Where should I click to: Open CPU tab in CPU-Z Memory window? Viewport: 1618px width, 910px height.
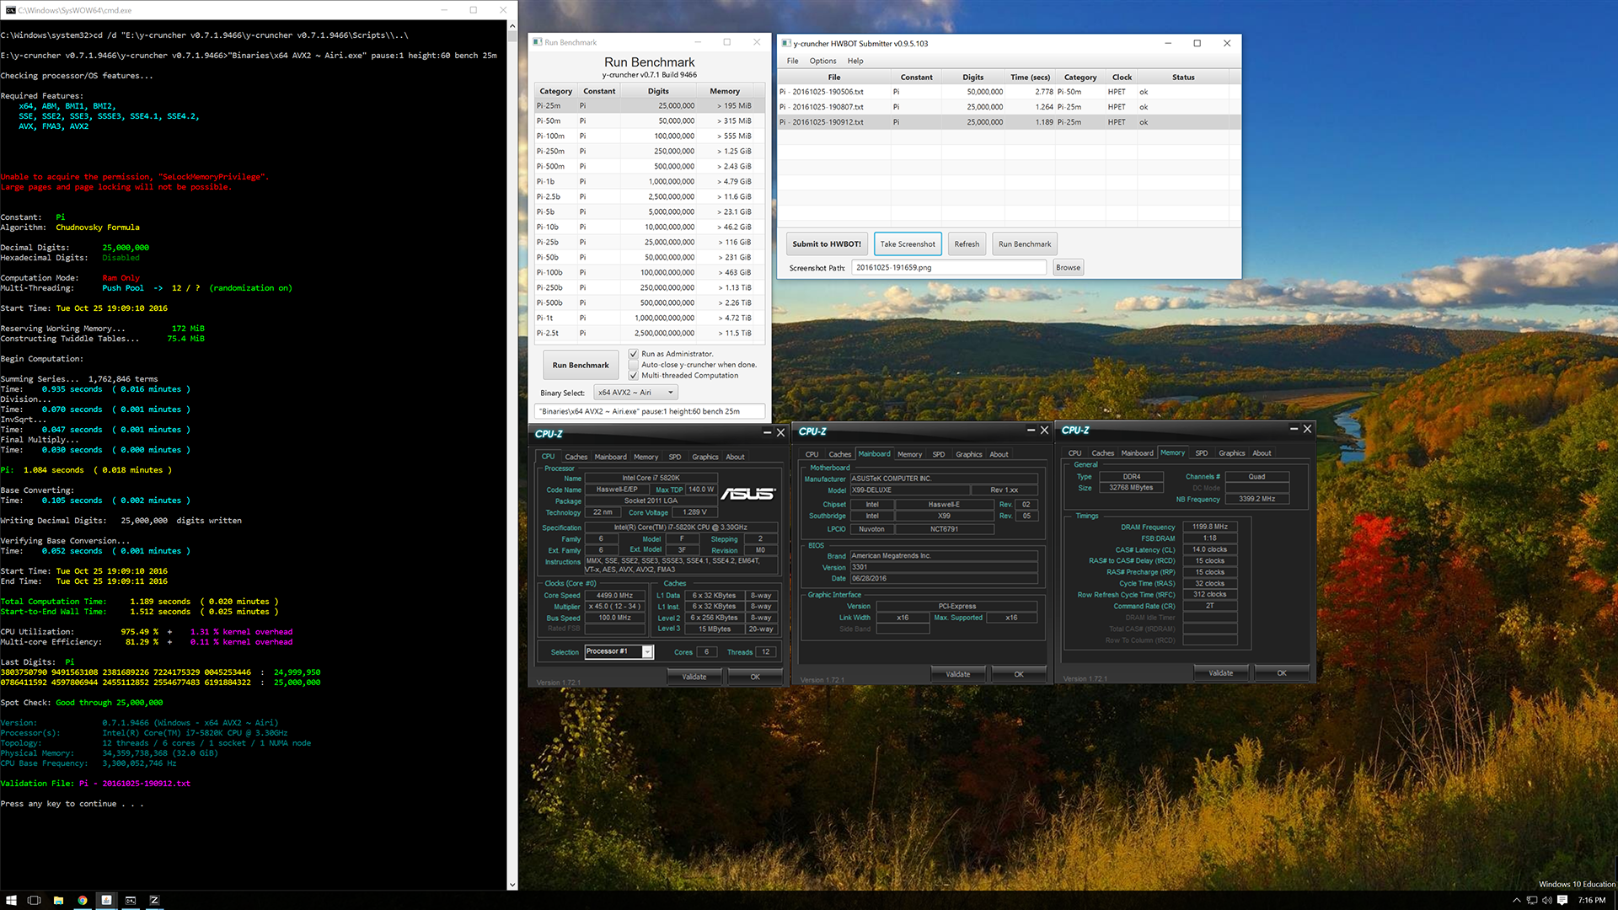point(1074,453)
